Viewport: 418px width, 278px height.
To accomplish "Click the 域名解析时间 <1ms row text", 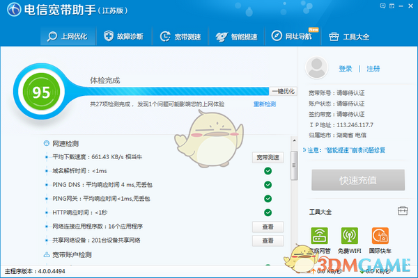I will pyautogui.click(x=79, y=171).
